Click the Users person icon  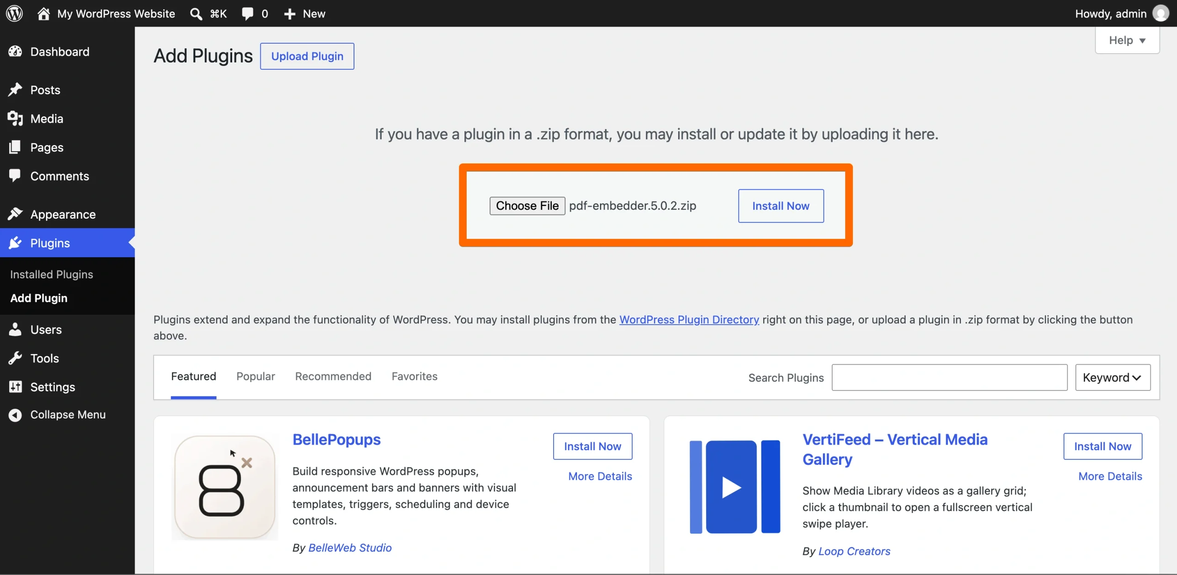pyautogui.click(x=15, y=329)
